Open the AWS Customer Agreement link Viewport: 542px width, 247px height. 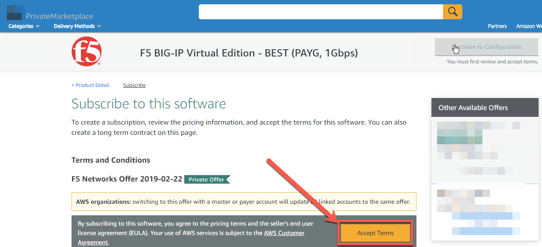click(191, 238)
